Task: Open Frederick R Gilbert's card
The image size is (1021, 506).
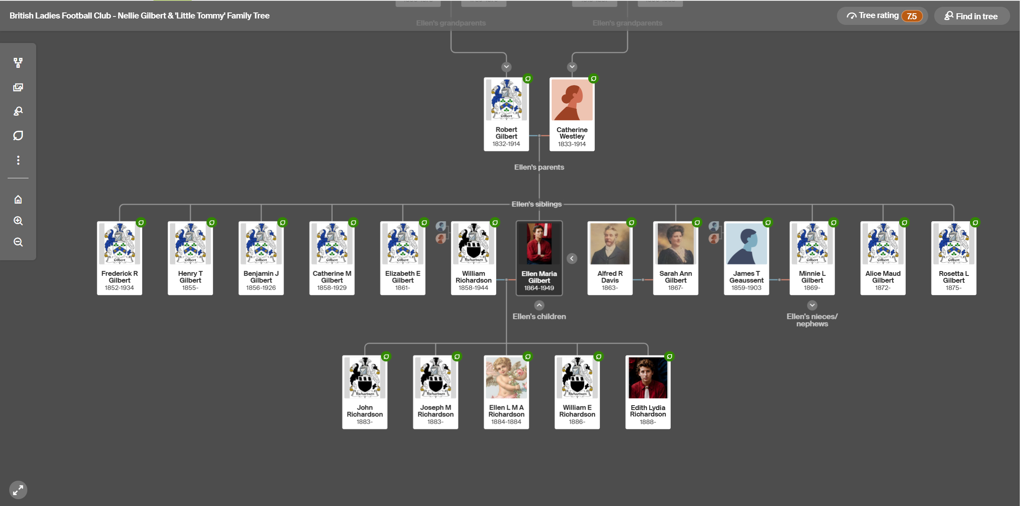Action: (x=119, y=258)
